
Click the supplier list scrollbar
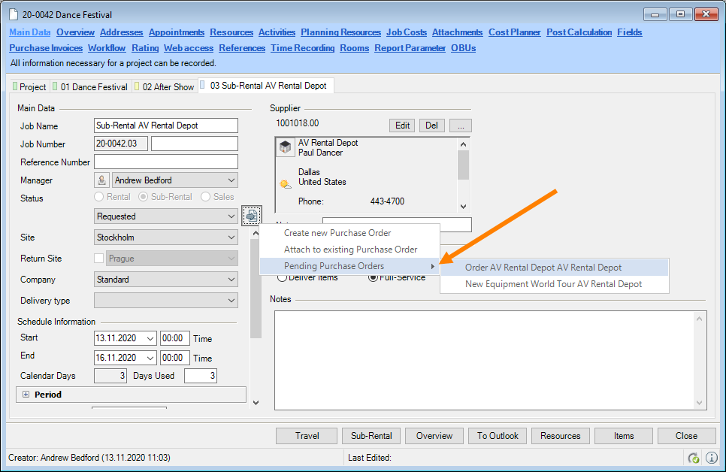pos(463,174)
